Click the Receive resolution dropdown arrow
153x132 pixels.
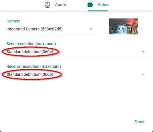(x=143, y=75)
